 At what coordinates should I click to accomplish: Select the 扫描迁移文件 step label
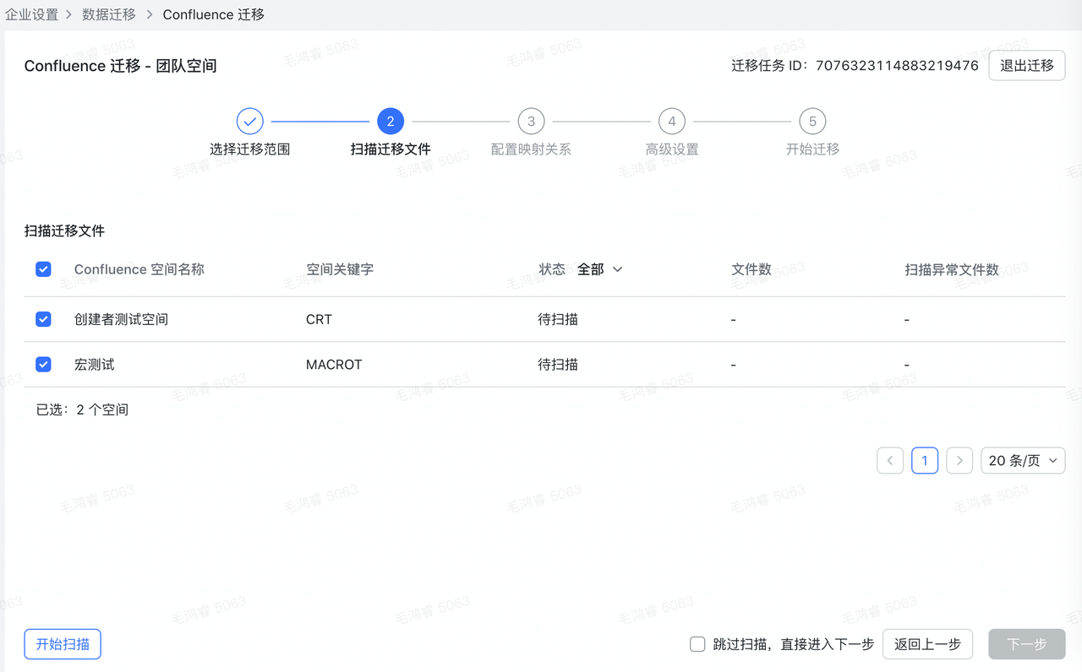tap(391, 149)
